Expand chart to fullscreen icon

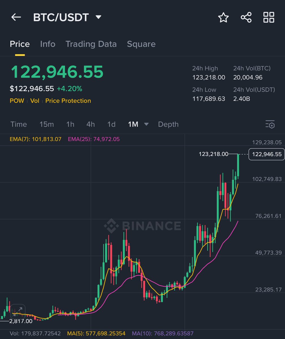pos(18,312)
